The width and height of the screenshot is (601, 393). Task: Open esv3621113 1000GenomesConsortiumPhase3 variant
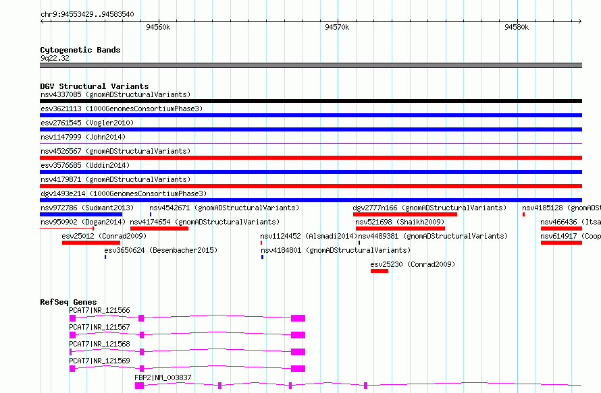pyautogui.click(x=122, y=109)
